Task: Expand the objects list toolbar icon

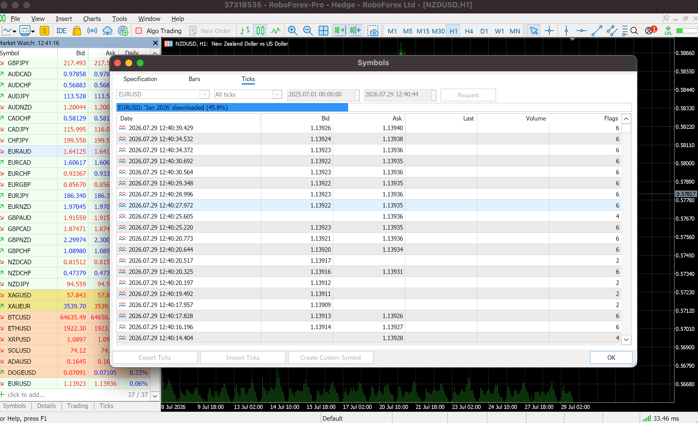Action: pyautogui.click(x=625, y=31)
